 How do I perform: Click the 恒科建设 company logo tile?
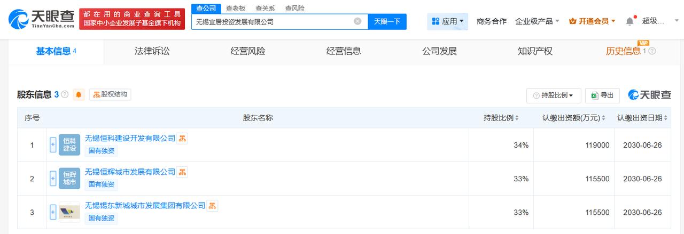[69, 145]
